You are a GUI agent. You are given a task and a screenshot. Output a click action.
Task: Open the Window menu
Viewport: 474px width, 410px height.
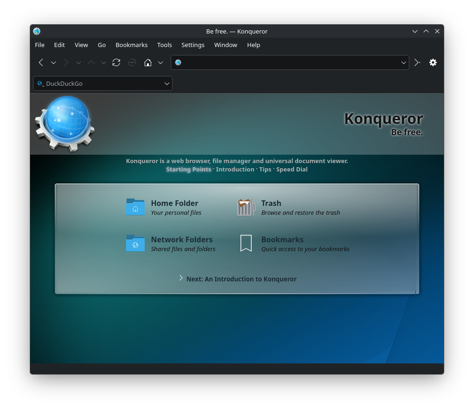tap(226, 45)
